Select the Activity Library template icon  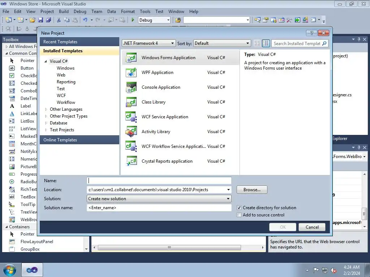click(131, 132)
